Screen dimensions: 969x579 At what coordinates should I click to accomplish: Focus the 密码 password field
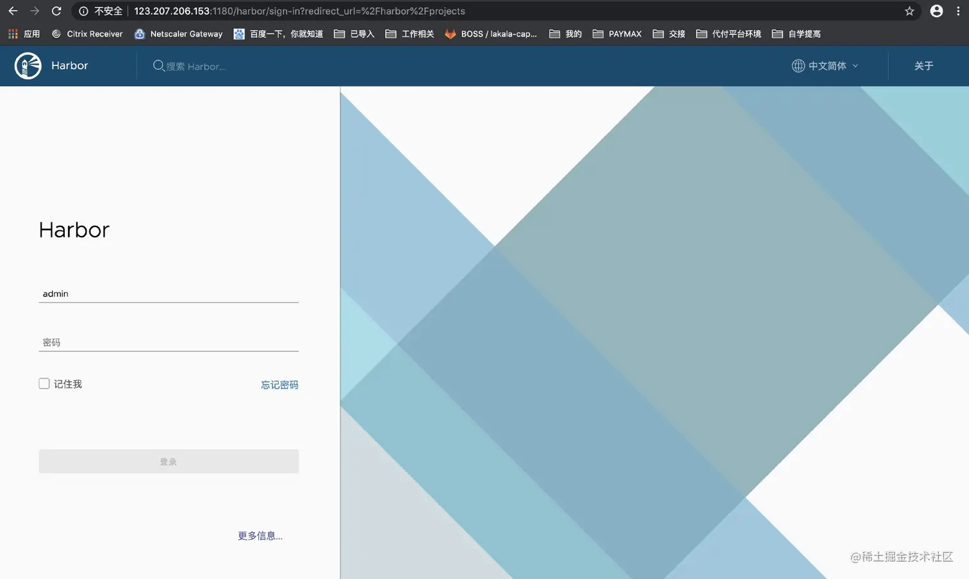click(x=169, y=342)
